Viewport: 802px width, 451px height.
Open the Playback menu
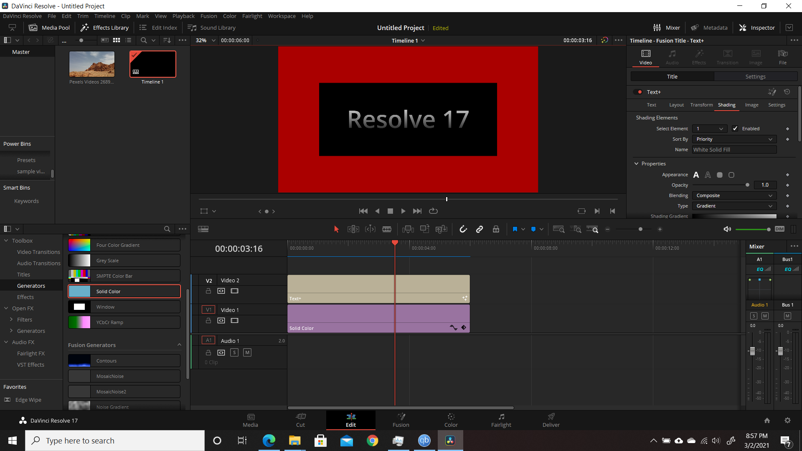point(183,16)
